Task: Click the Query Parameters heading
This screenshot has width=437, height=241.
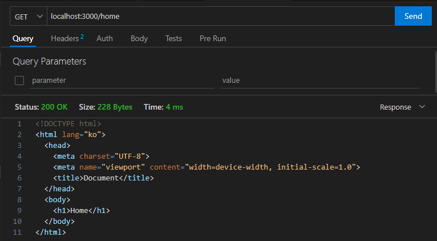Action: 49,61
